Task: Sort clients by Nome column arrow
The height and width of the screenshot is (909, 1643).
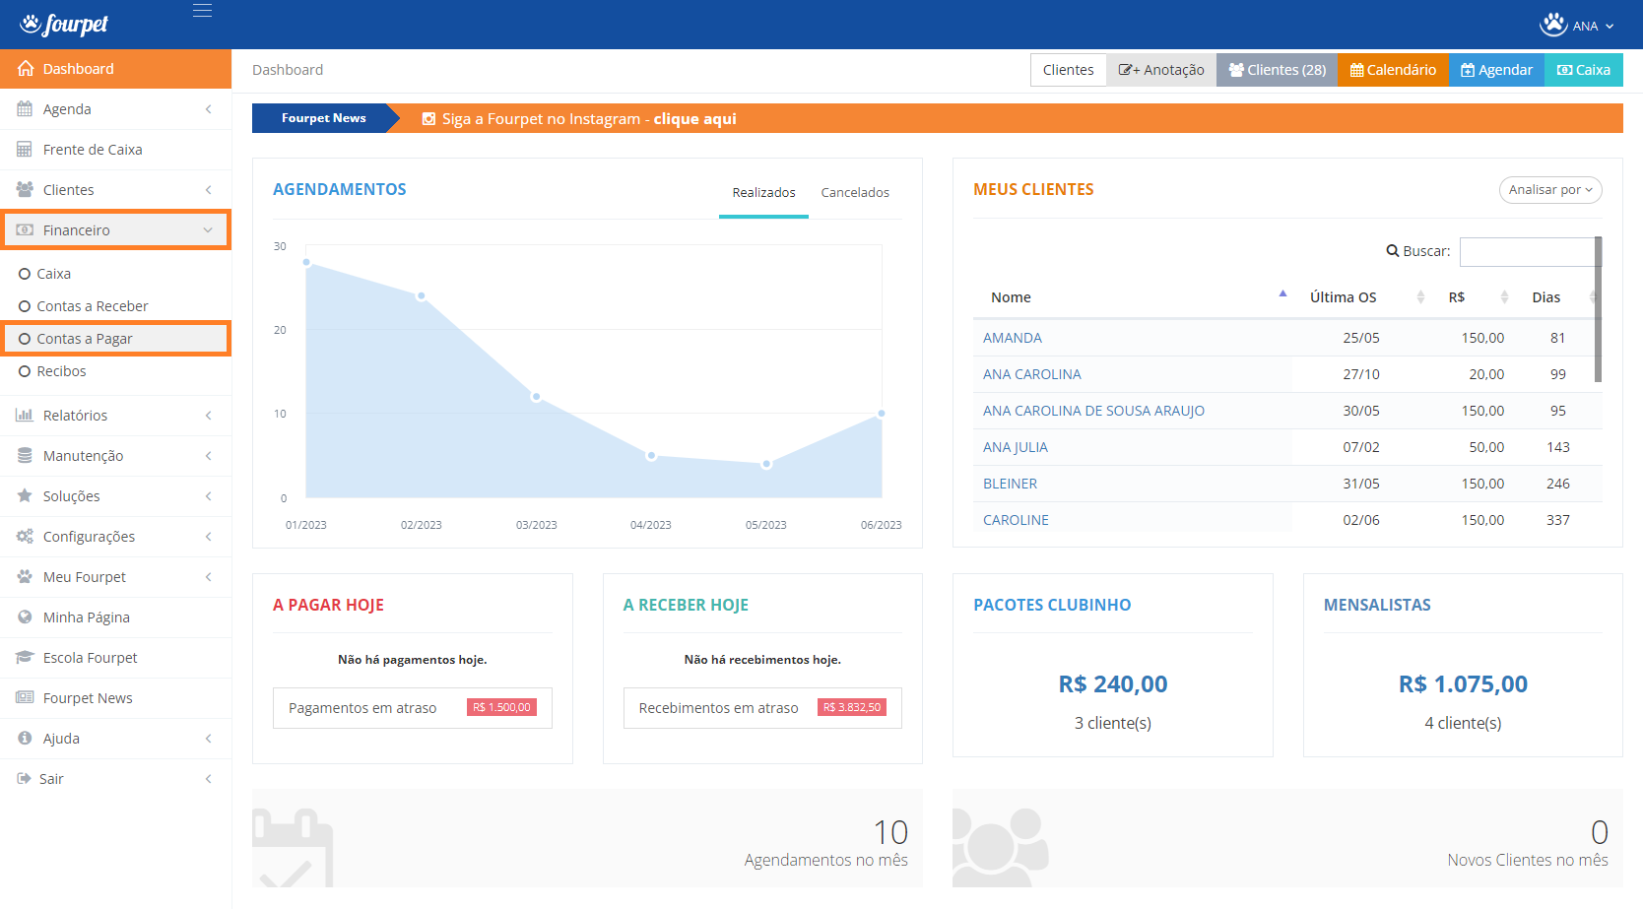Action: click(1282, 293)
